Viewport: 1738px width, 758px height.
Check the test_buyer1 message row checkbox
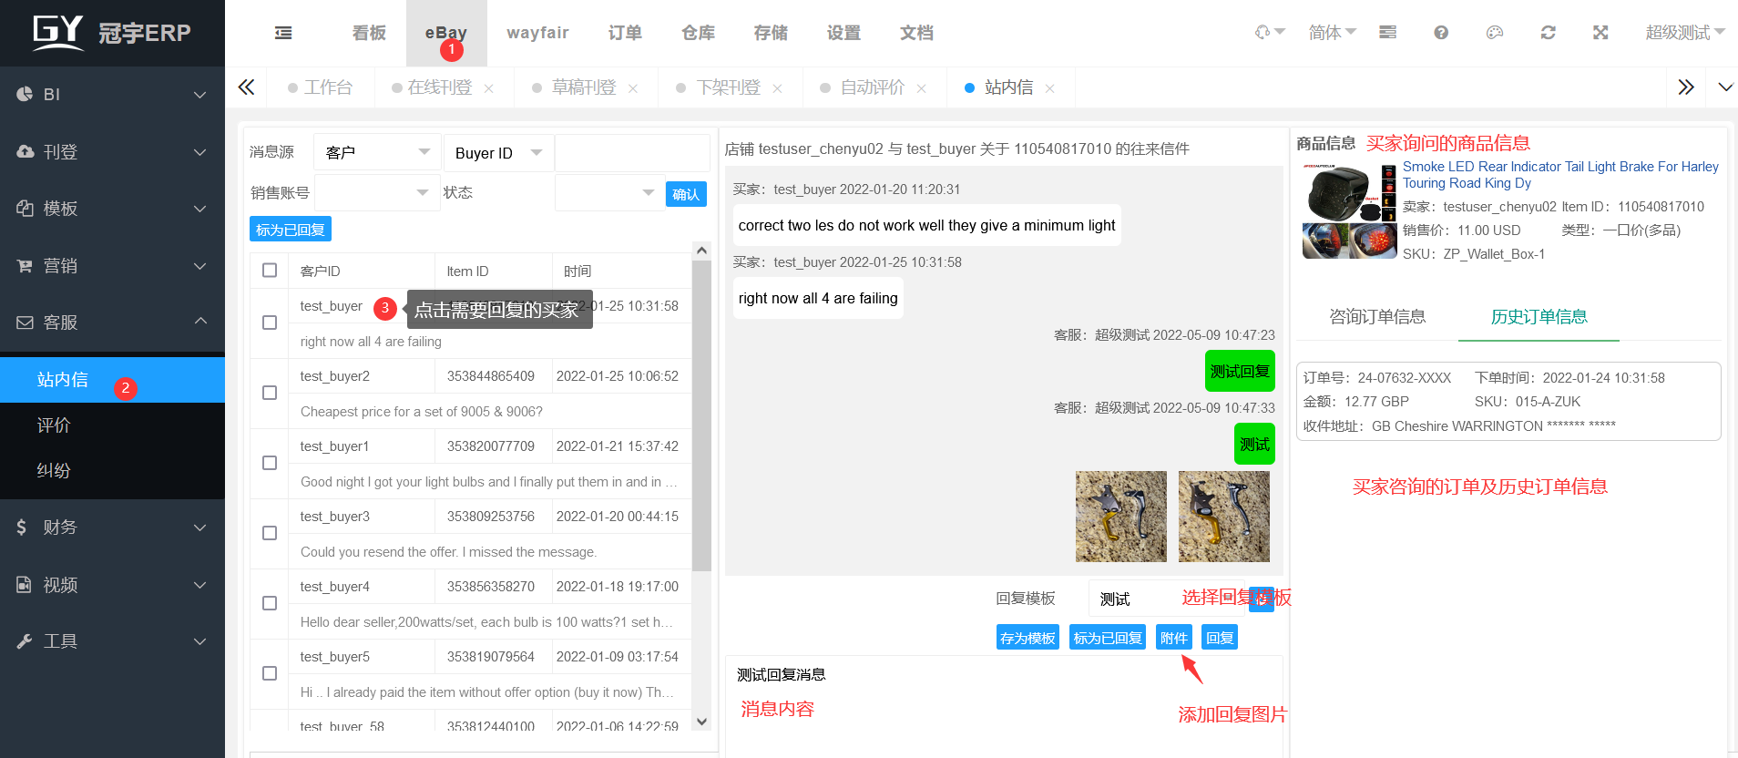coord(270,463)
